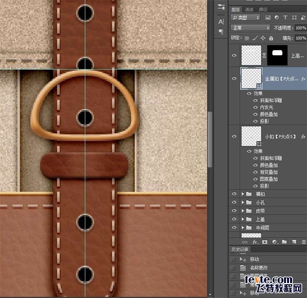Click the canvas vertical scrollbar thumb

tap(210, 139)
